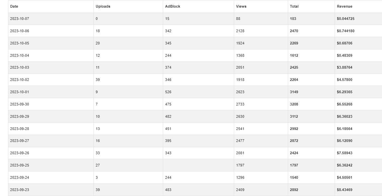Click the empty AdBlock cell for 2023-09-25
382x196 pixels.
click(198, 165)
